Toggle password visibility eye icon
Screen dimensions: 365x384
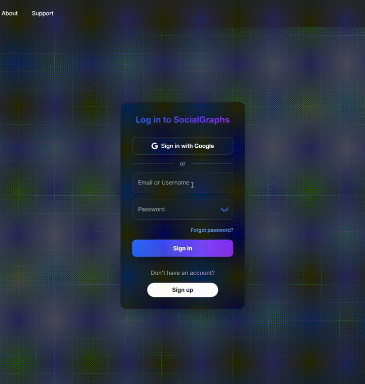225,209
